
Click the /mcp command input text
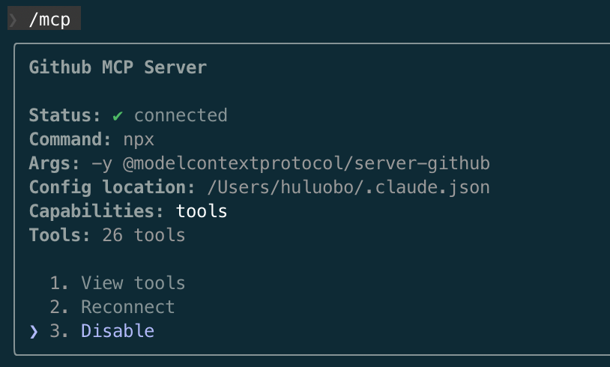49,20
